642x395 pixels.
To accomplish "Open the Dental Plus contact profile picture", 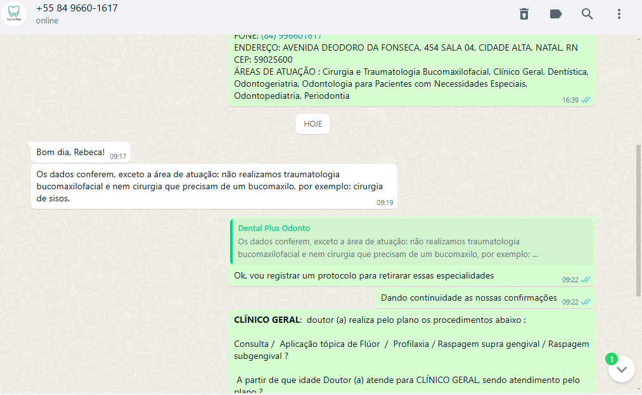I will point(14,13).
